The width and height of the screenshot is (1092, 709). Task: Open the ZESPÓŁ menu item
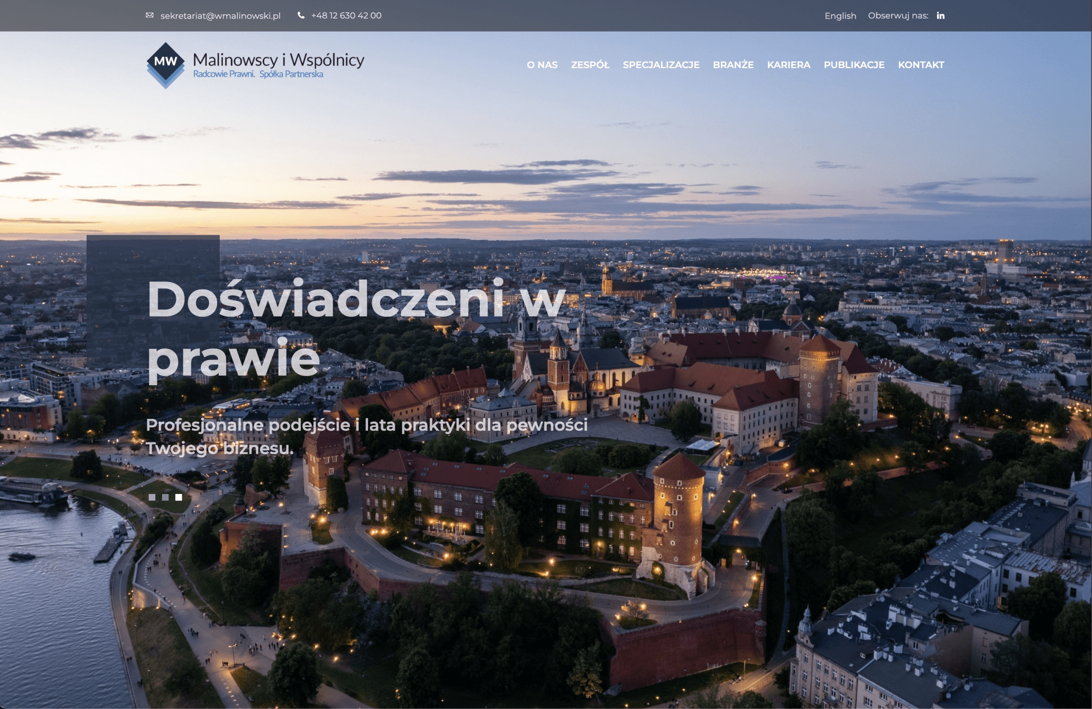[590, 65]
